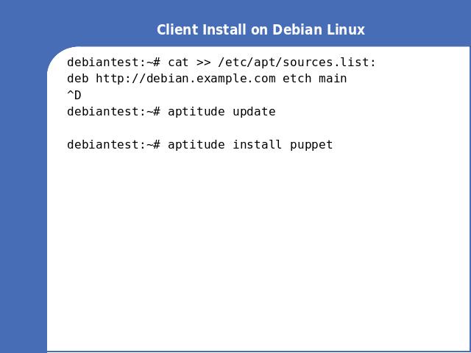
Task: Click the 'aptitude update' command
Action: 222,112
